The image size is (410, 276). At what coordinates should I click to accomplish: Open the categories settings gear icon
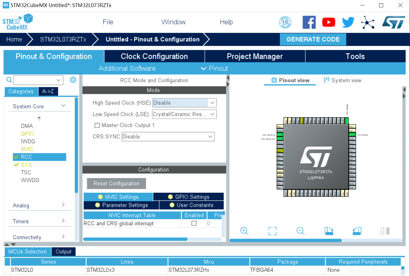[x=73, y=80]
